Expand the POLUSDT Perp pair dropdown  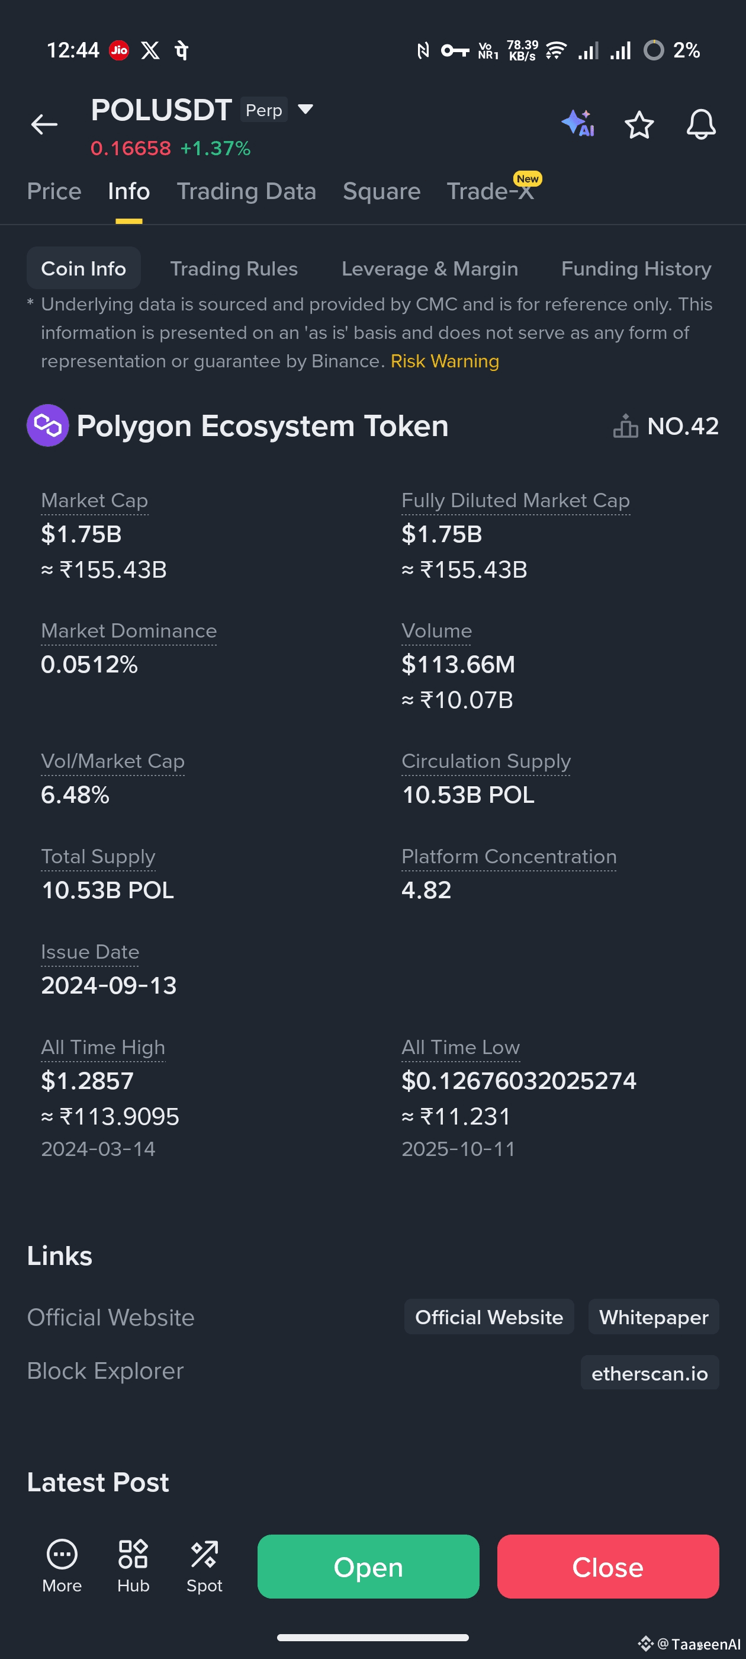[x=306, y=110]
